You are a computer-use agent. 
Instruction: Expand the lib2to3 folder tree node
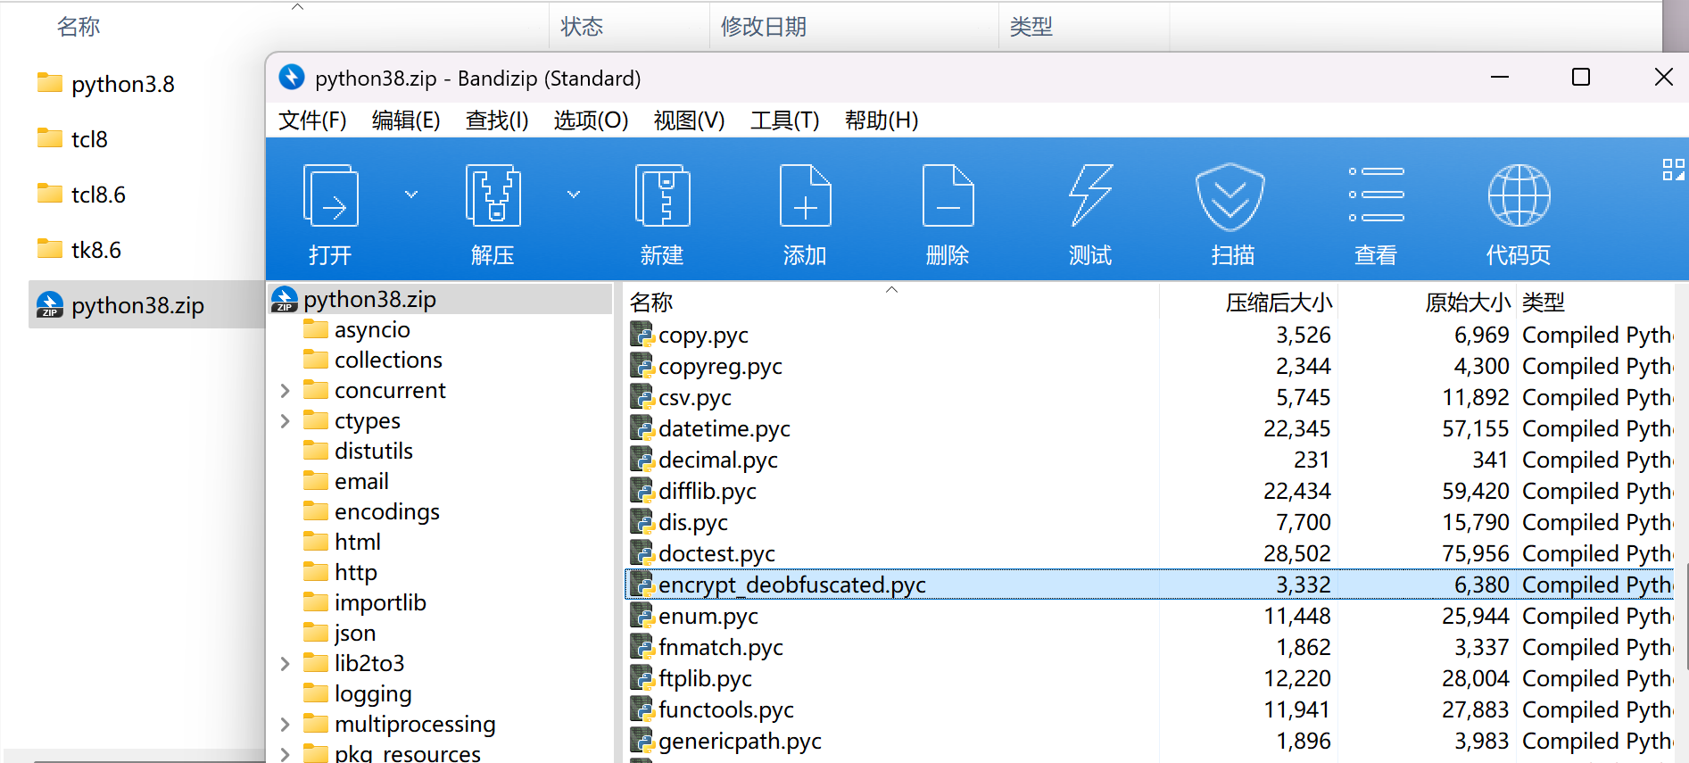pos(286,663)
